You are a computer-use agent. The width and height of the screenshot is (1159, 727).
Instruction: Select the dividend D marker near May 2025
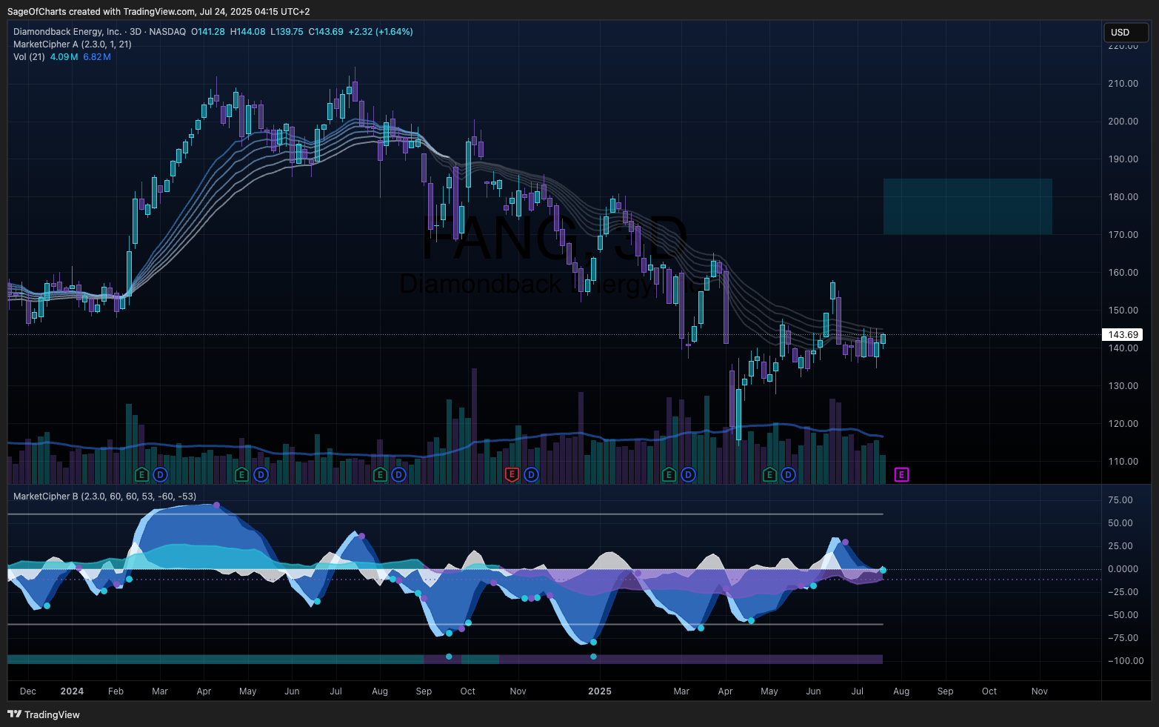(788, 474)
